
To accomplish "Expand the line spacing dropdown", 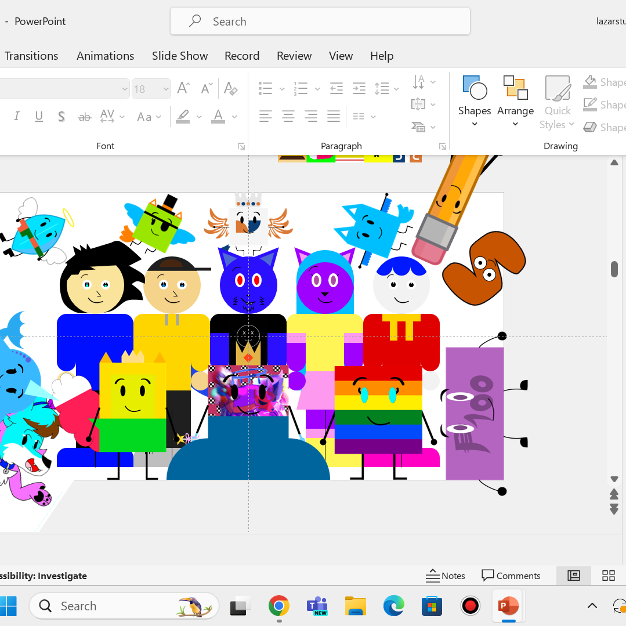I will coord(396,89).
